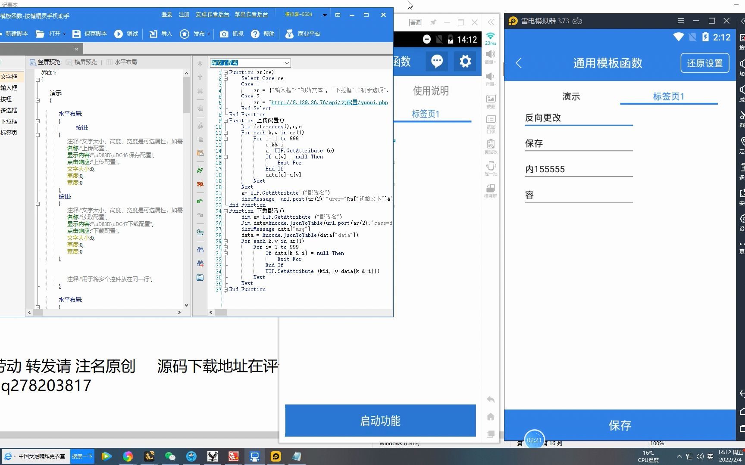The image size is (745, 465).
Task: Click the bottom 保存 button in LDPlayer
Action: 620,425
